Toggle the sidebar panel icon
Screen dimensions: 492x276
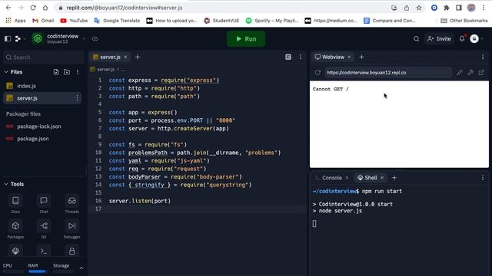pos(8,39)
